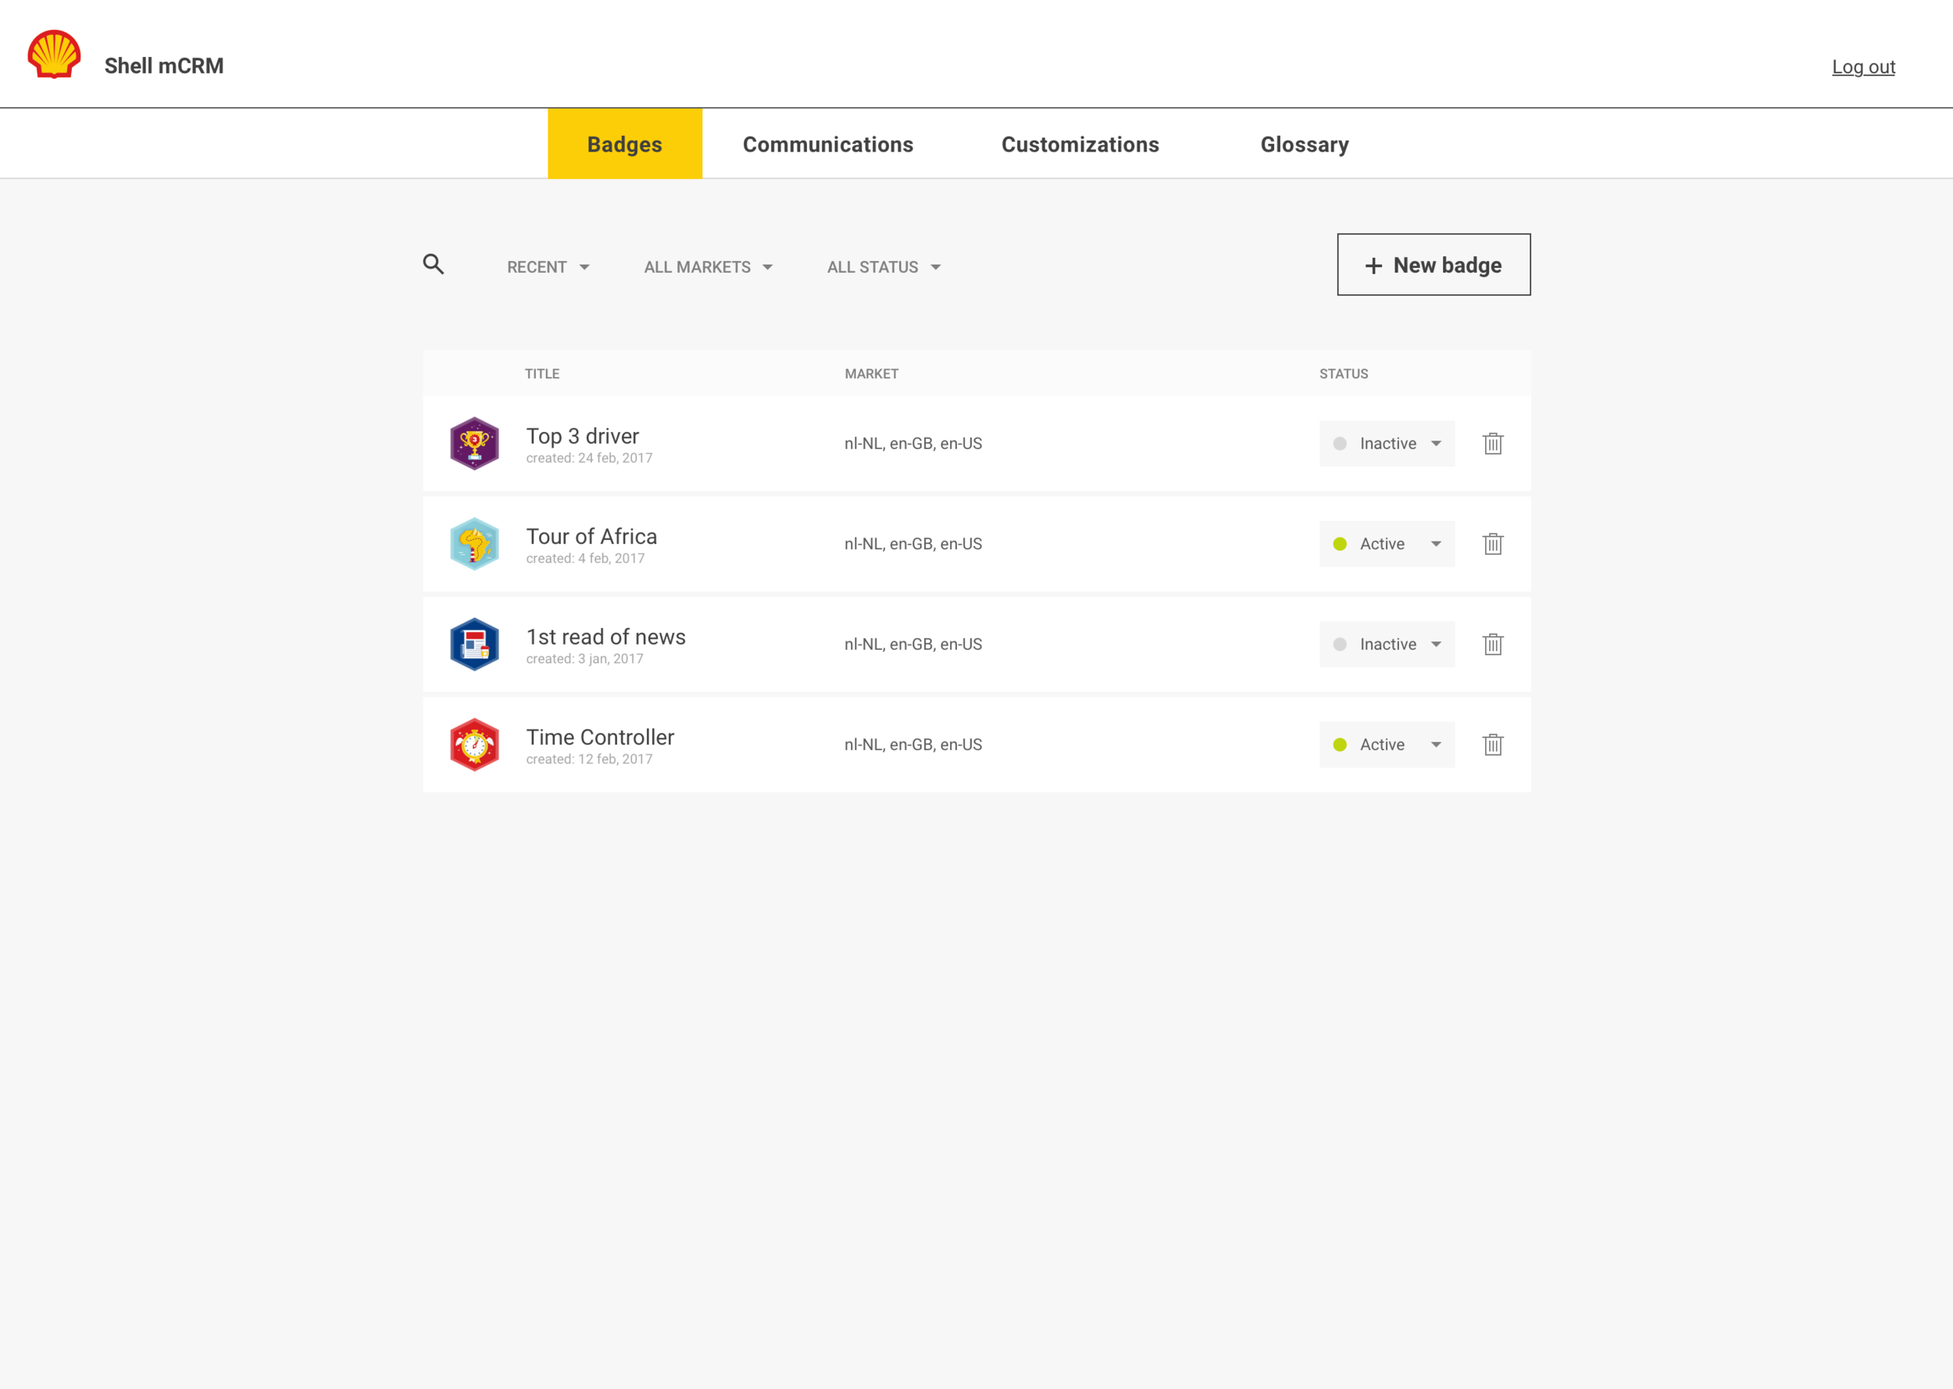Click the Tour of Africa badge image
The height and width of the screenshot is (1389, 1953).
474,544
